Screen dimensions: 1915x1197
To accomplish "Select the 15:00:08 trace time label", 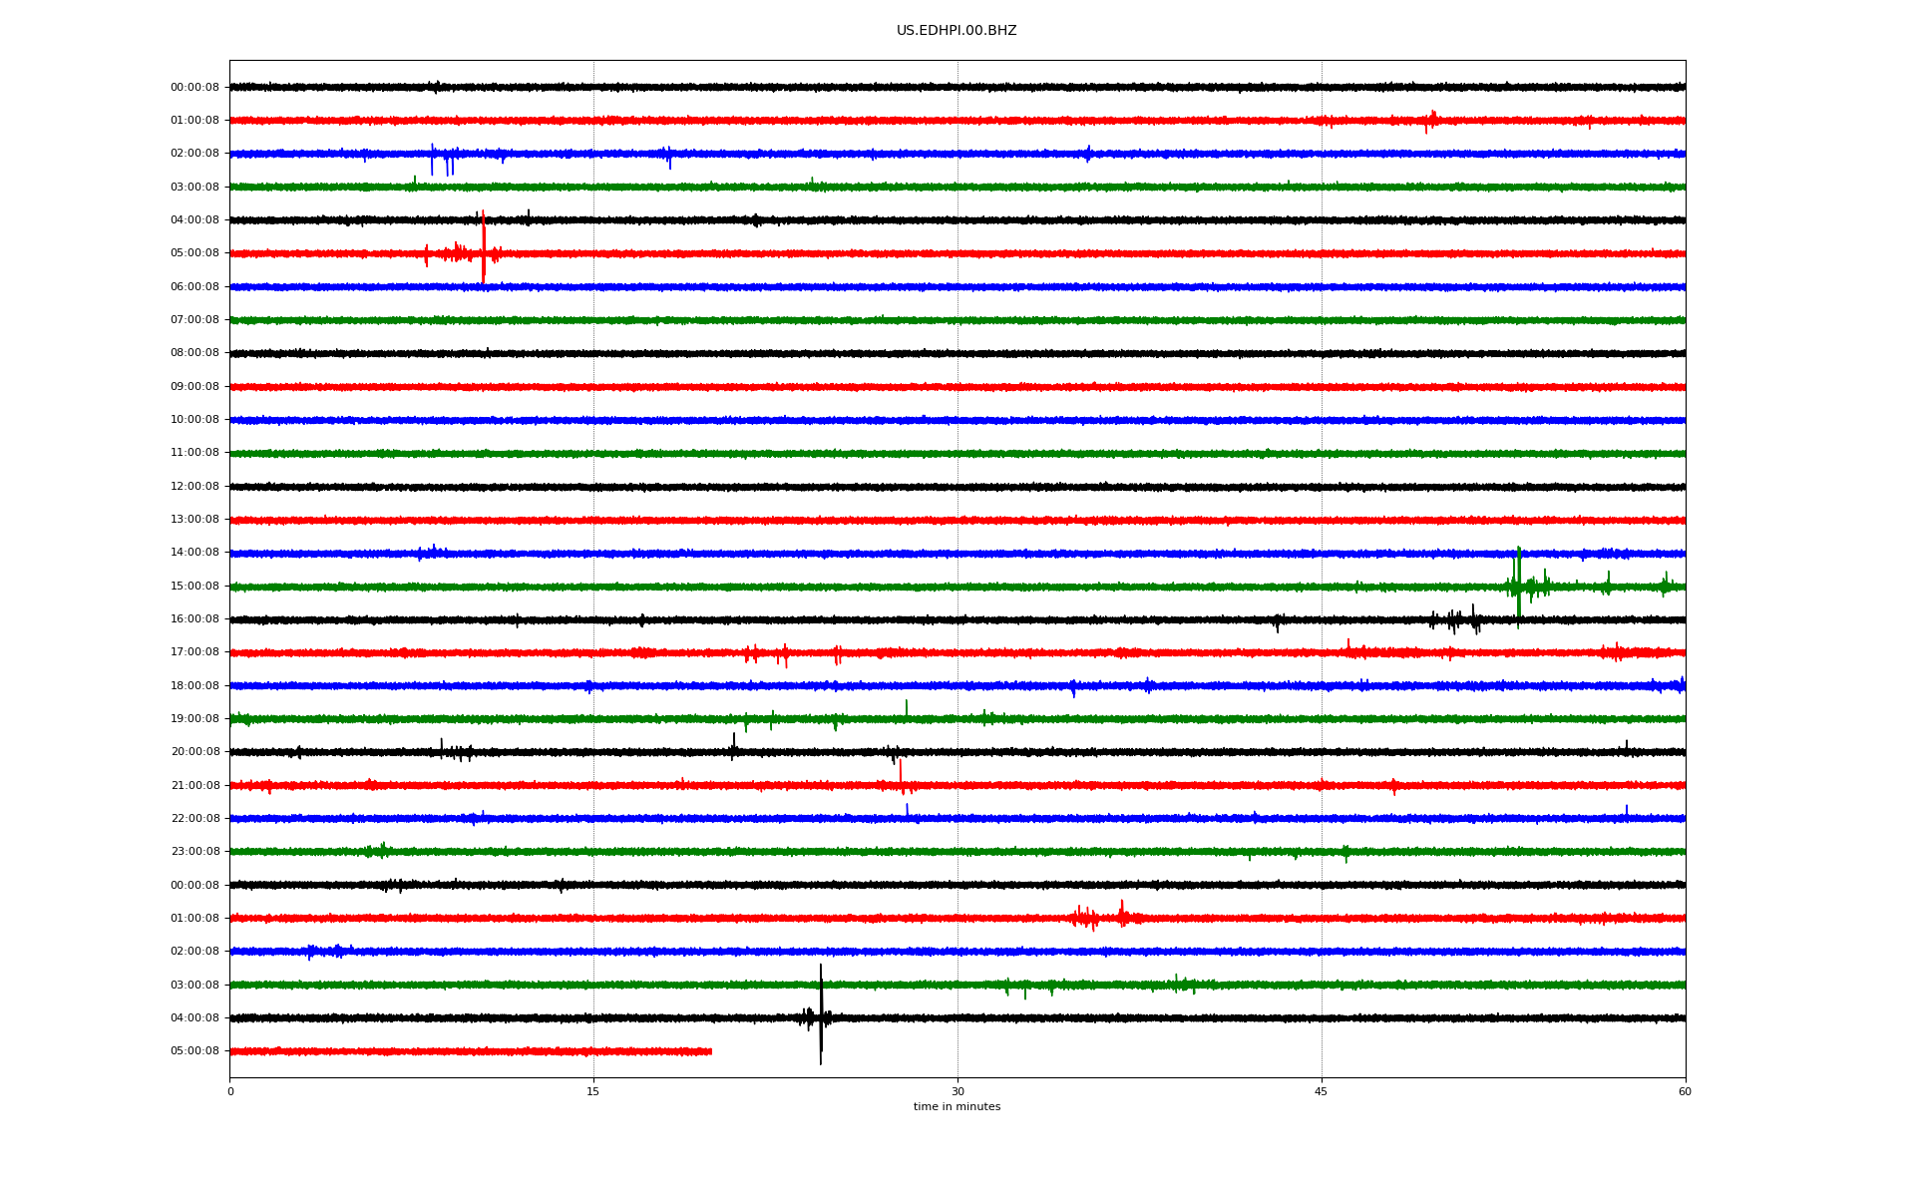I will [194, 587].
